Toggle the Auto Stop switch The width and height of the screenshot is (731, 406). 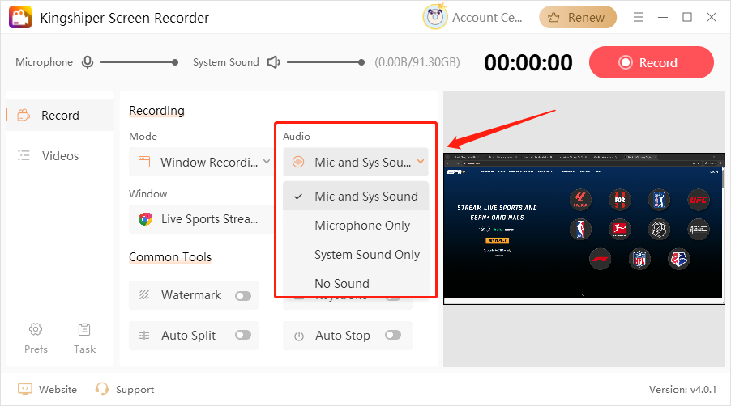click(393, 335)
